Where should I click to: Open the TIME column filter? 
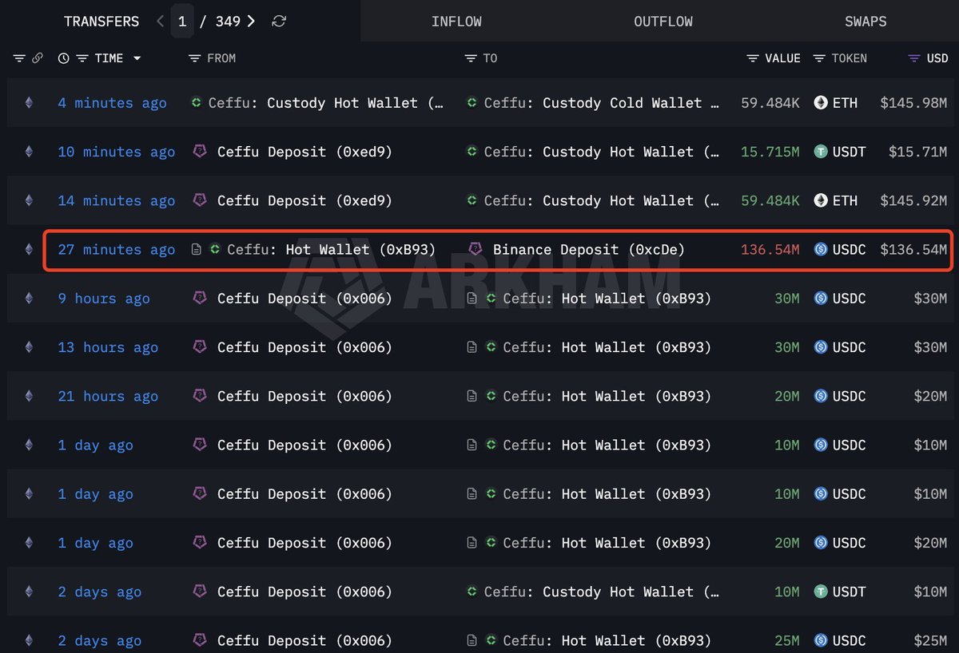point(82,58)
